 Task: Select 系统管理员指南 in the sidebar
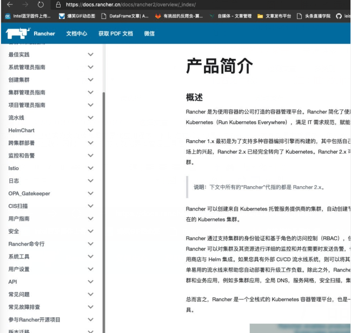27,67
